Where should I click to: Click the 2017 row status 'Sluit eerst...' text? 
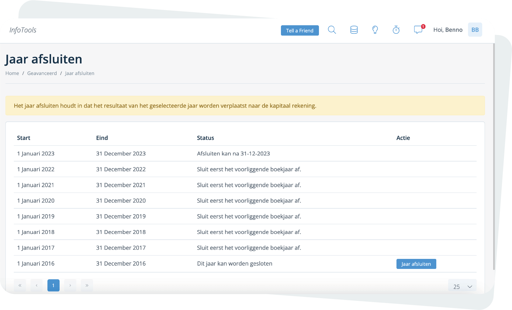tap(249, 248)
